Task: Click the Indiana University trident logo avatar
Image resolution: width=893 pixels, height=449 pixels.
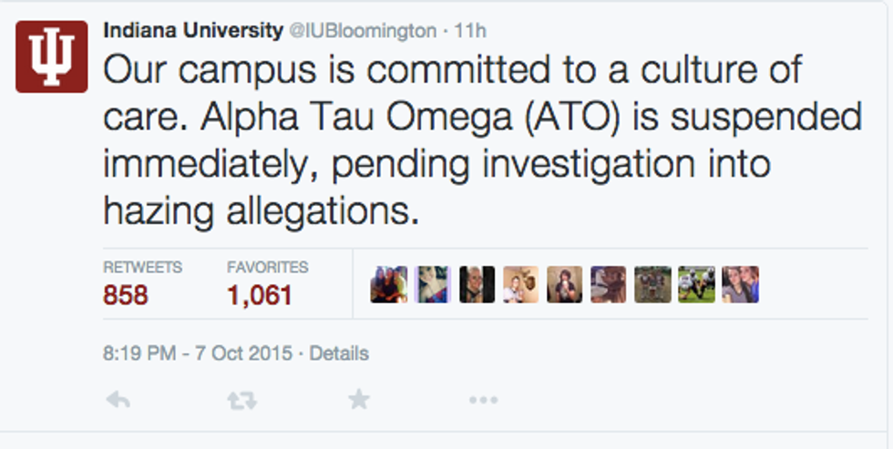Action: click(52, 56)
